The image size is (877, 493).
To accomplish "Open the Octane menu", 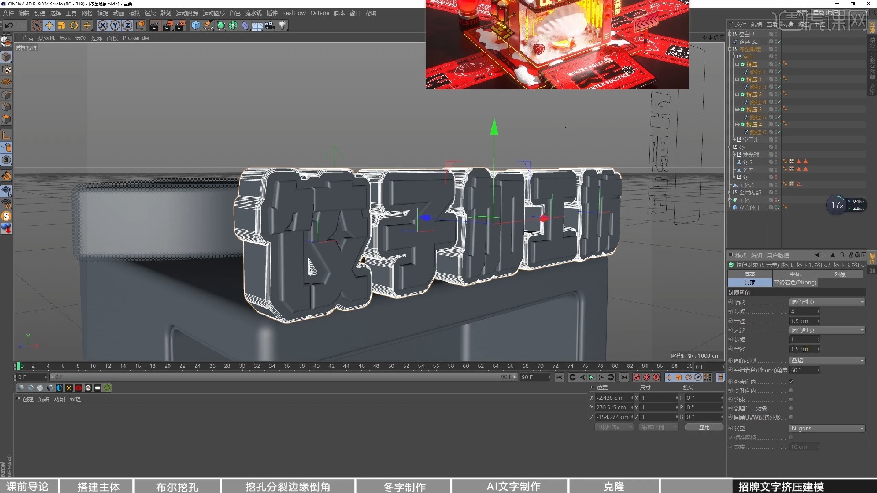I will [320, 13].
